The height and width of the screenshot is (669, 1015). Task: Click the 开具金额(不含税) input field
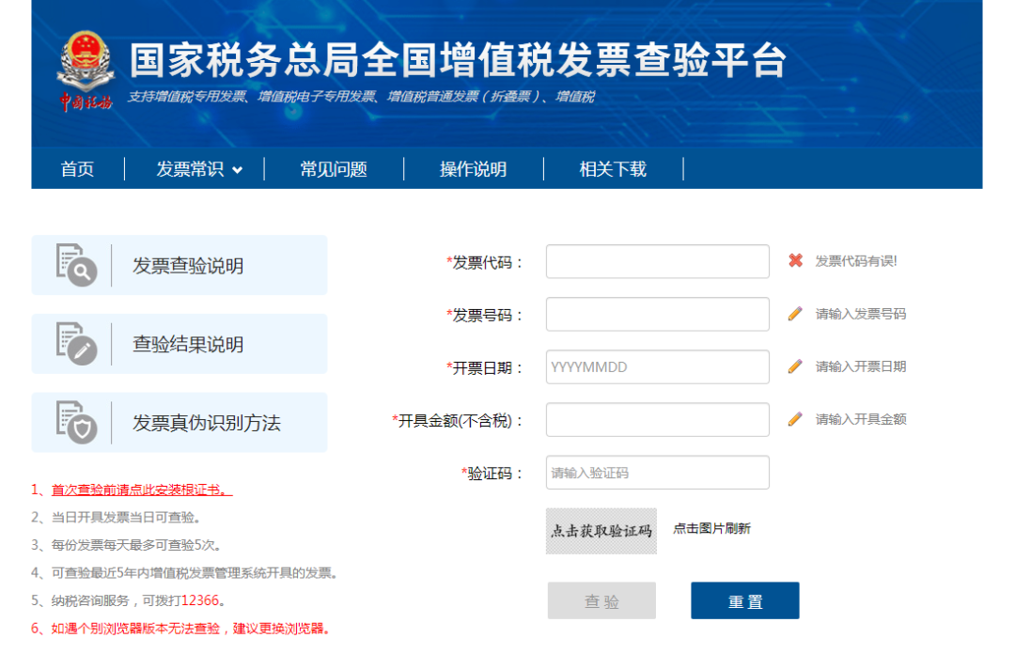tap(658, 420)
